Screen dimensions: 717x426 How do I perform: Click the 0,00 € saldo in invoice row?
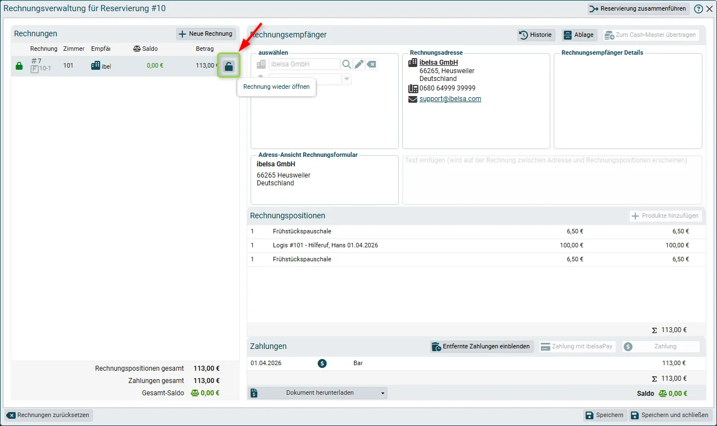tap(155, 66)
